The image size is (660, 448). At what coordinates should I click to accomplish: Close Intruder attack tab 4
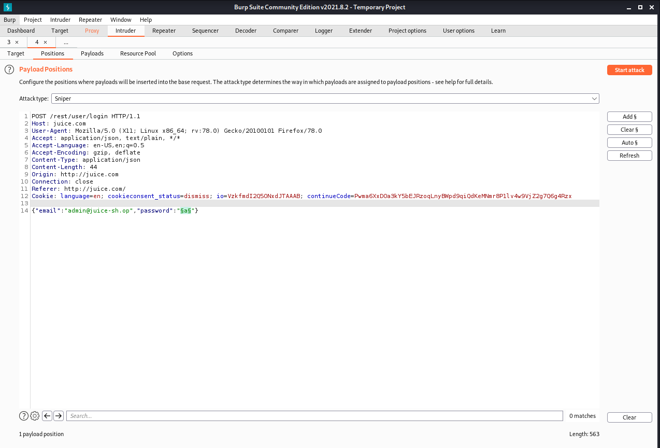pyautogui.click(x=45, y=42)
